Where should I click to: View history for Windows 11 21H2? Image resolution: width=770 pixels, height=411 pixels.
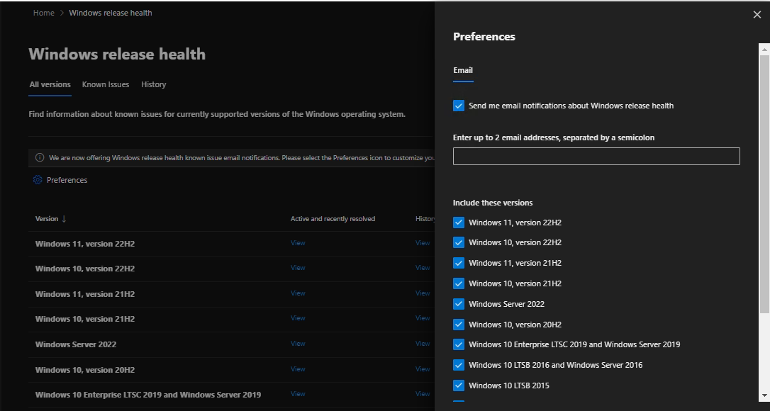coord(423,293)
